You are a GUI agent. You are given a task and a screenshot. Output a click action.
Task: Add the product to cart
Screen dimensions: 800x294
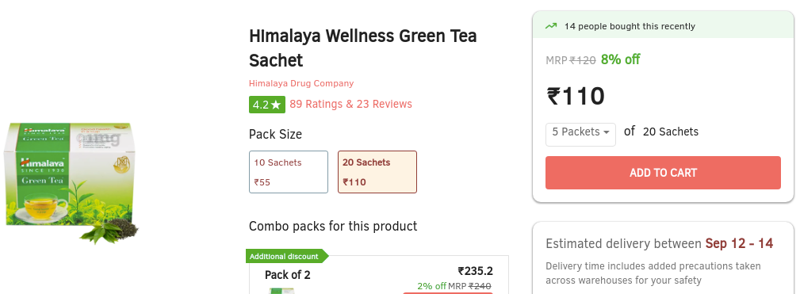click(x=663, y=173)
